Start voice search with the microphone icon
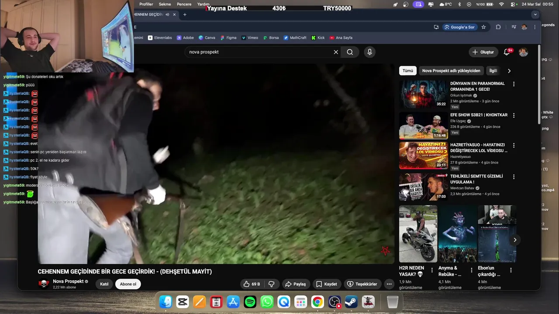This screenshot has width=559, height=314. point(370,52)
